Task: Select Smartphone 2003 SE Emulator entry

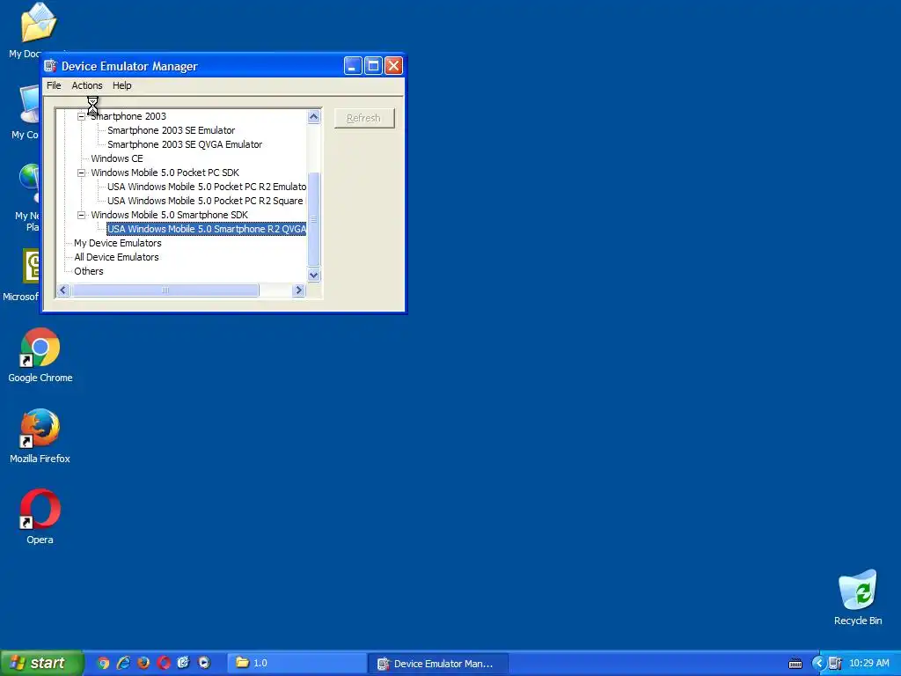Action: [172, 130]
